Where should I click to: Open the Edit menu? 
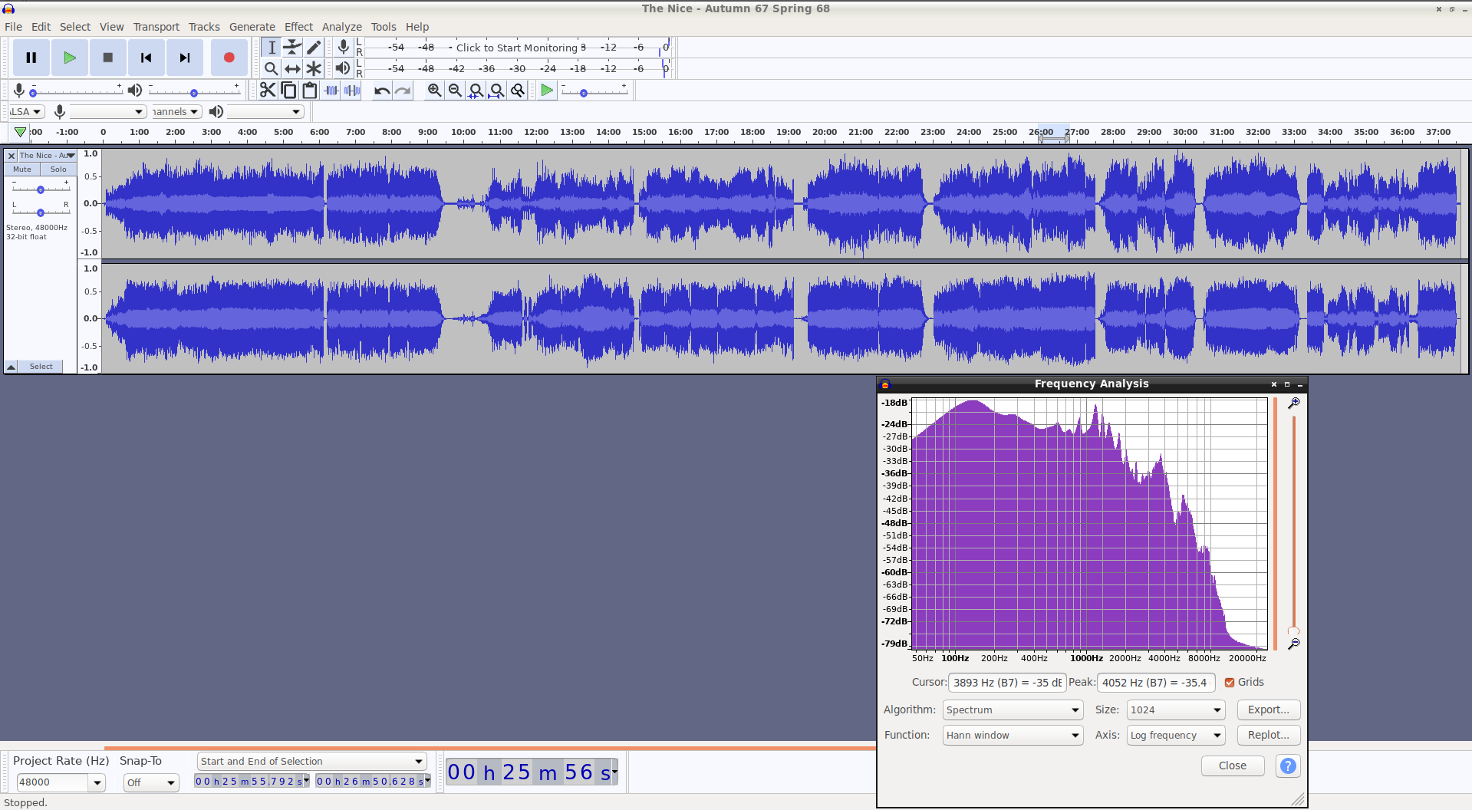point(41,27)
